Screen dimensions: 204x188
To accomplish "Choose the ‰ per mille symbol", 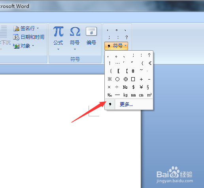I will [110, 95].
